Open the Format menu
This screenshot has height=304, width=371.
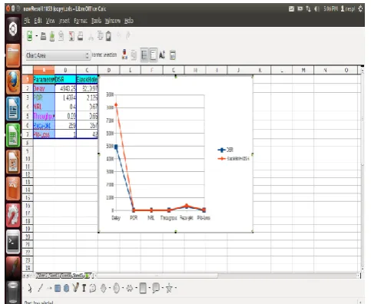(81, 21)
